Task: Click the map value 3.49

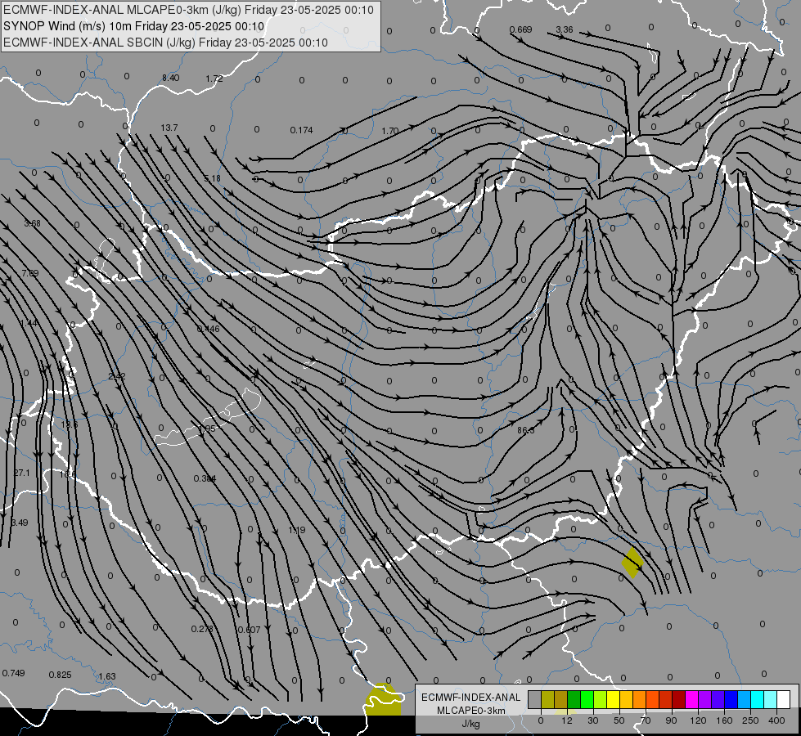Action: 20,523
